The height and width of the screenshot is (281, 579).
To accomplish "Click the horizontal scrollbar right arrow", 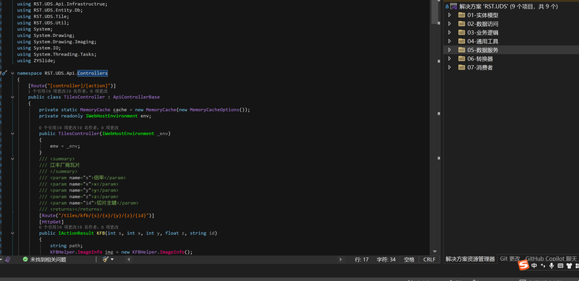I will 341,259.
